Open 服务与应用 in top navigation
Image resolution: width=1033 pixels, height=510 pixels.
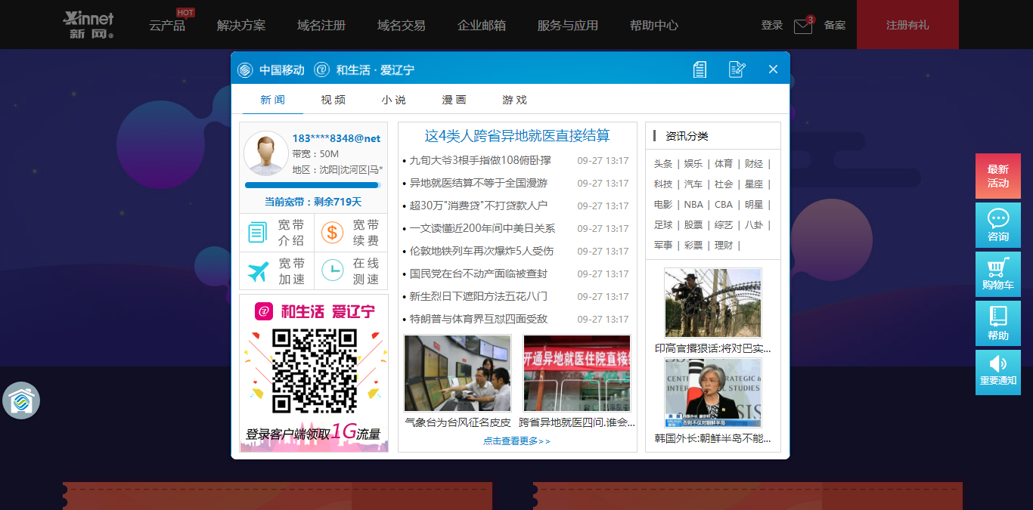click(x=568, y=25)
